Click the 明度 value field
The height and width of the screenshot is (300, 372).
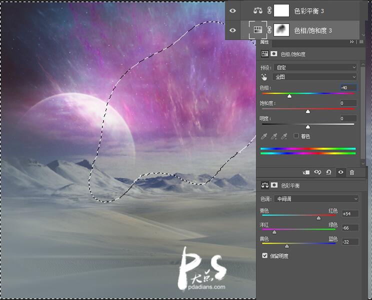pos(348,118)
